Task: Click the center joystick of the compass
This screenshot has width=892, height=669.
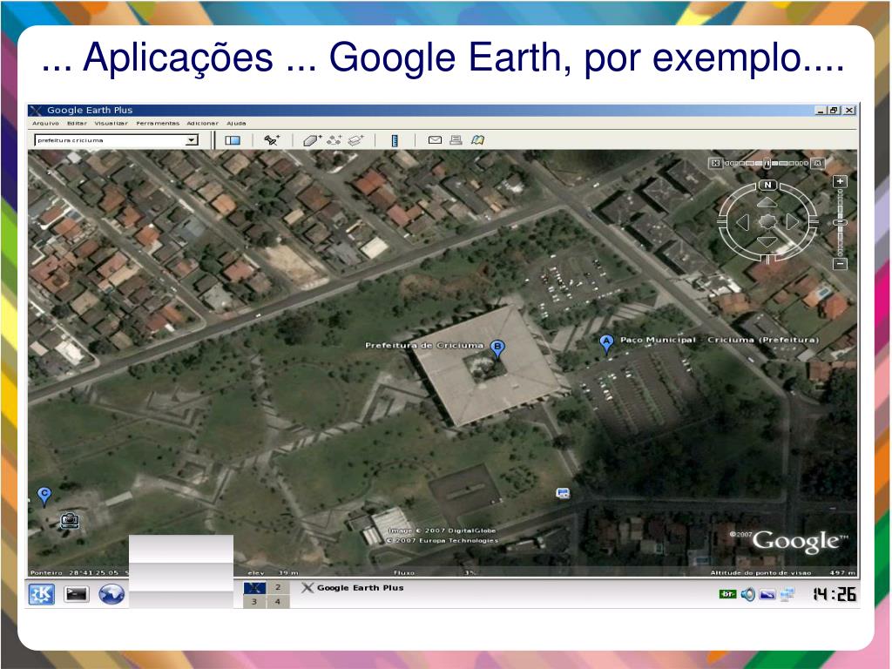Action: pyautogui.click(x=767, y=222)
